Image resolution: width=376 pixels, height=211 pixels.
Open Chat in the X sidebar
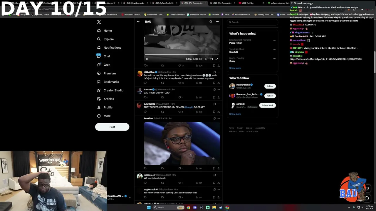[x=103, y=56]
